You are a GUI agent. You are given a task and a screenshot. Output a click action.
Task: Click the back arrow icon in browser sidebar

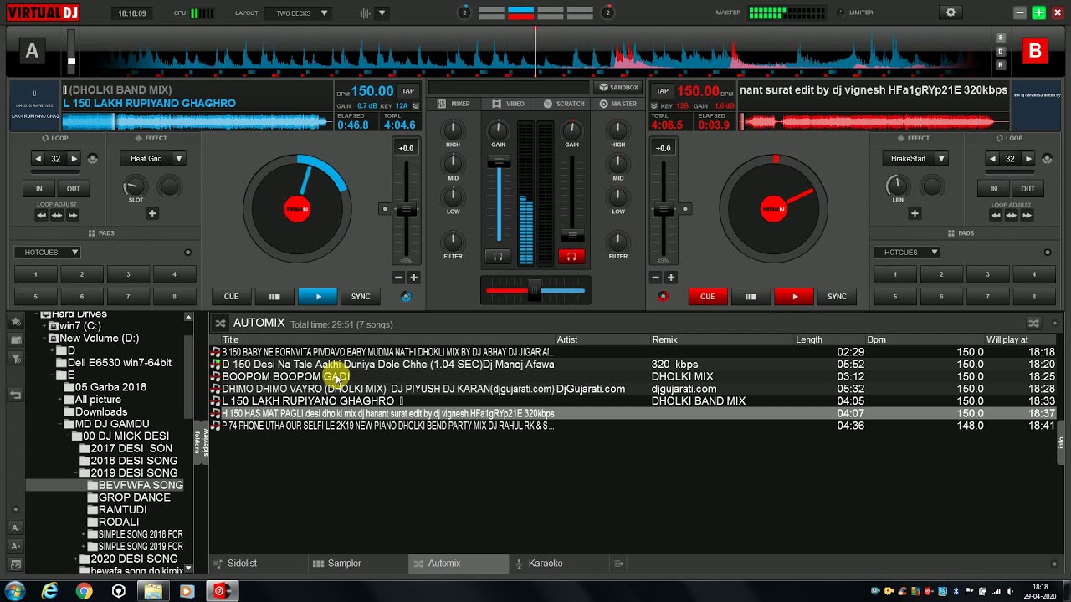[x=15, y=395]
